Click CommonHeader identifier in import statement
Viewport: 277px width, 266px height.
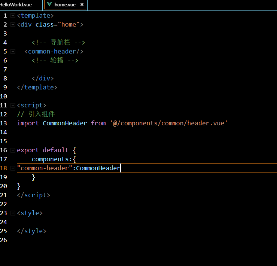coord(65,123)
